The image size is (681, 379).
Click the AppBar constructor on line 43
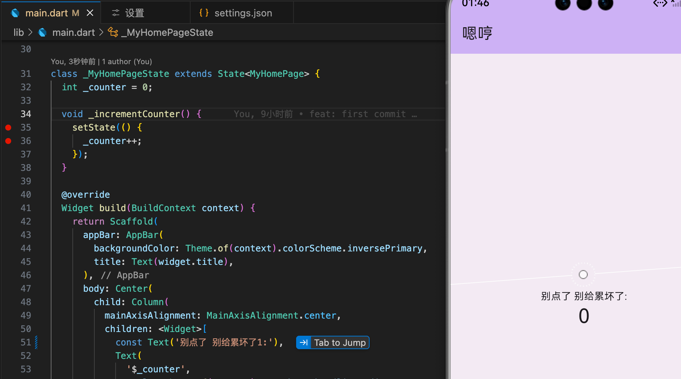click(x=142, y=235)
